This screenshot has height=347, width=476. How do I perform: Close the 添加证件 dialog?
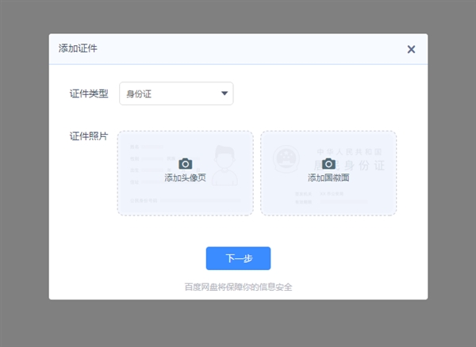(411, 49)
